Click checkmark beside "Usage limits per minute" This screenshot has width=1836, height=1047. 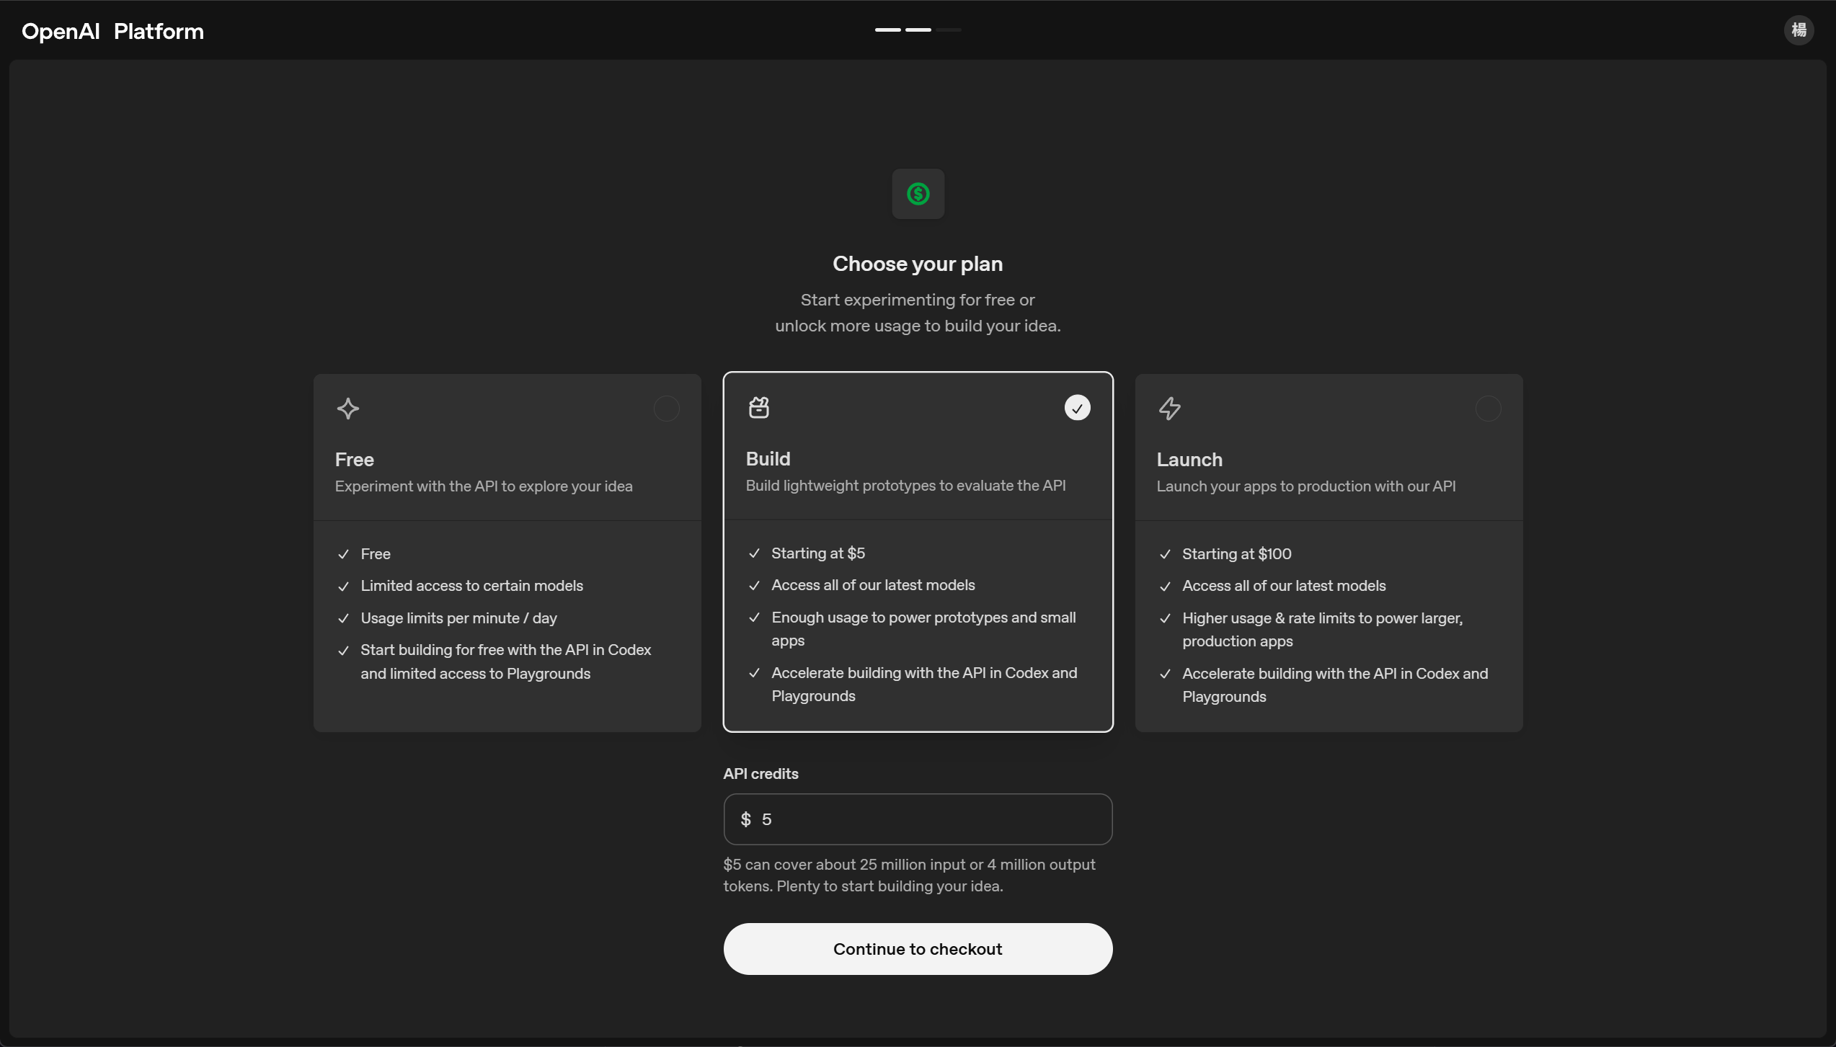pos(343,618)
